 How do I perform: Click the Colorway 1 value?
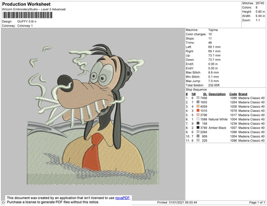(25, 26)
